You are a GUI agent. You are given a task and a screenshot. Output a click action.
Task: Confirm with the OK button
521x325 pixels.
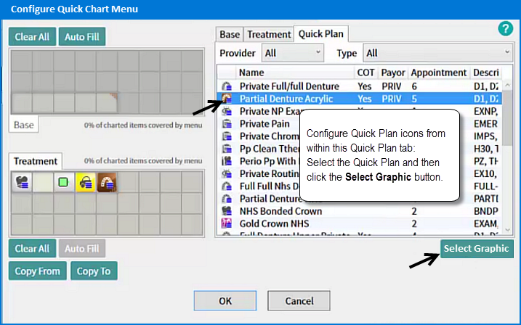[x=225, y=301]
